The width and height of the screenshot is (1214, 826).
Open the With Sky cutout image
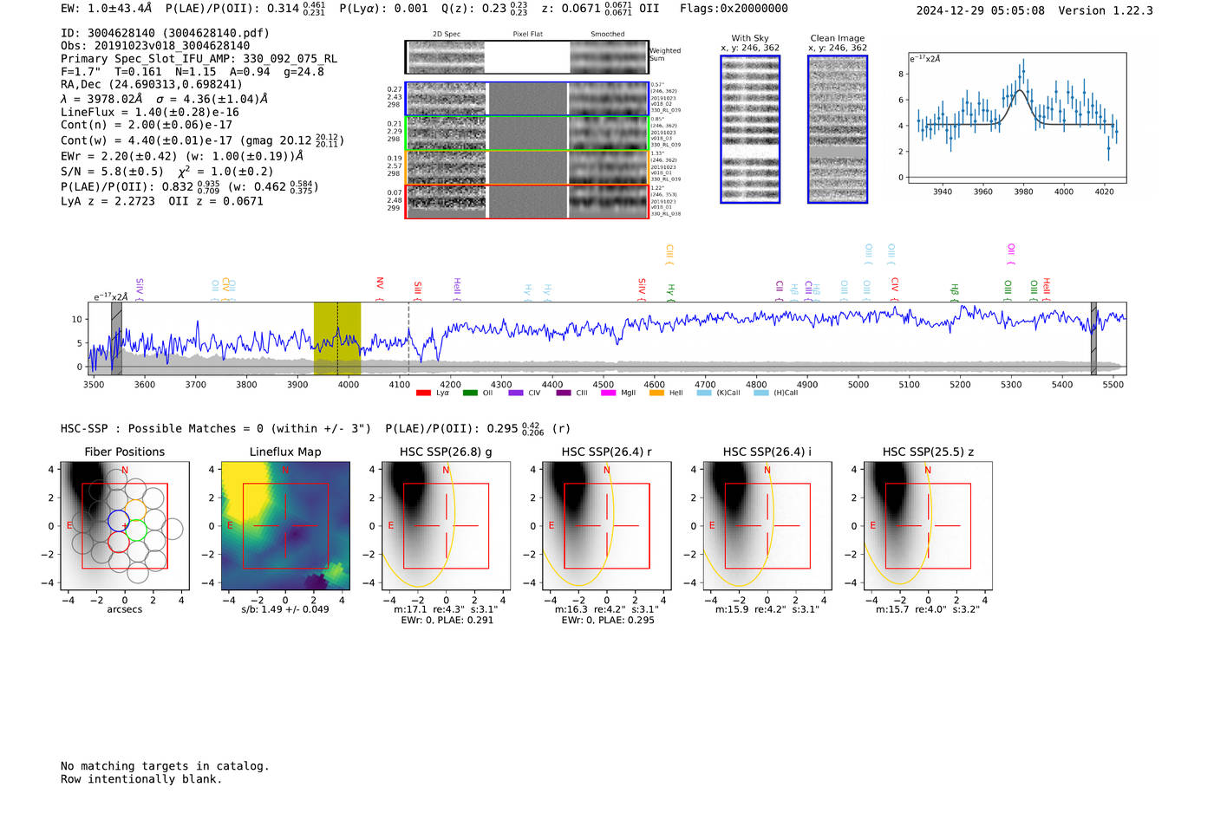point(750,129)
